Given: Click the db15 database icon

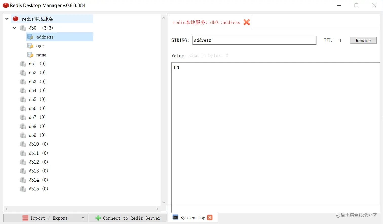Looking at the screenshot, I should tap(23, 189).
